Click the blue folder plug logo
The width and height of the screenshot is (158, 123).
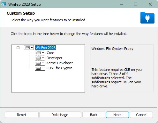pos(147,18)
